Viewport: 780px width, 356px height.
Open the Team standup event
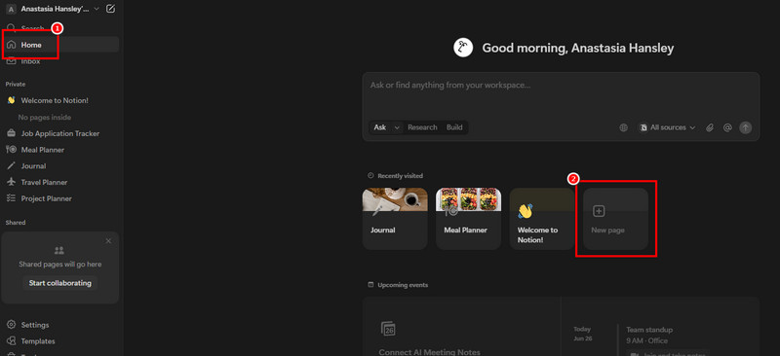coord(649,330)
